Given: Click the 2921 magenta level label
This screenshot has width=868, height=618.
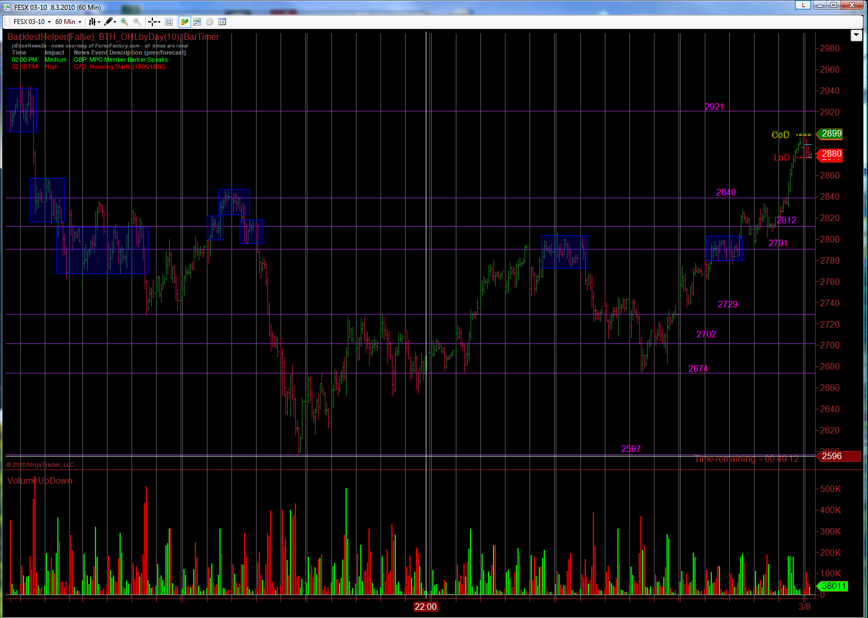Looking at the screenshot, I should pyautogui.click(x=714, y=107).
